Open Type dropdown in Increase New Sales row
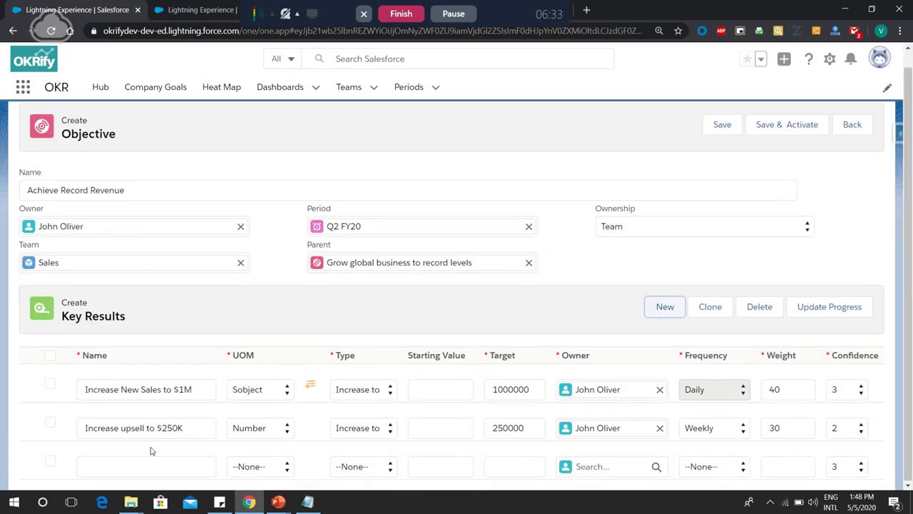The width and height of the screenshot is (913, 514). 364,390
